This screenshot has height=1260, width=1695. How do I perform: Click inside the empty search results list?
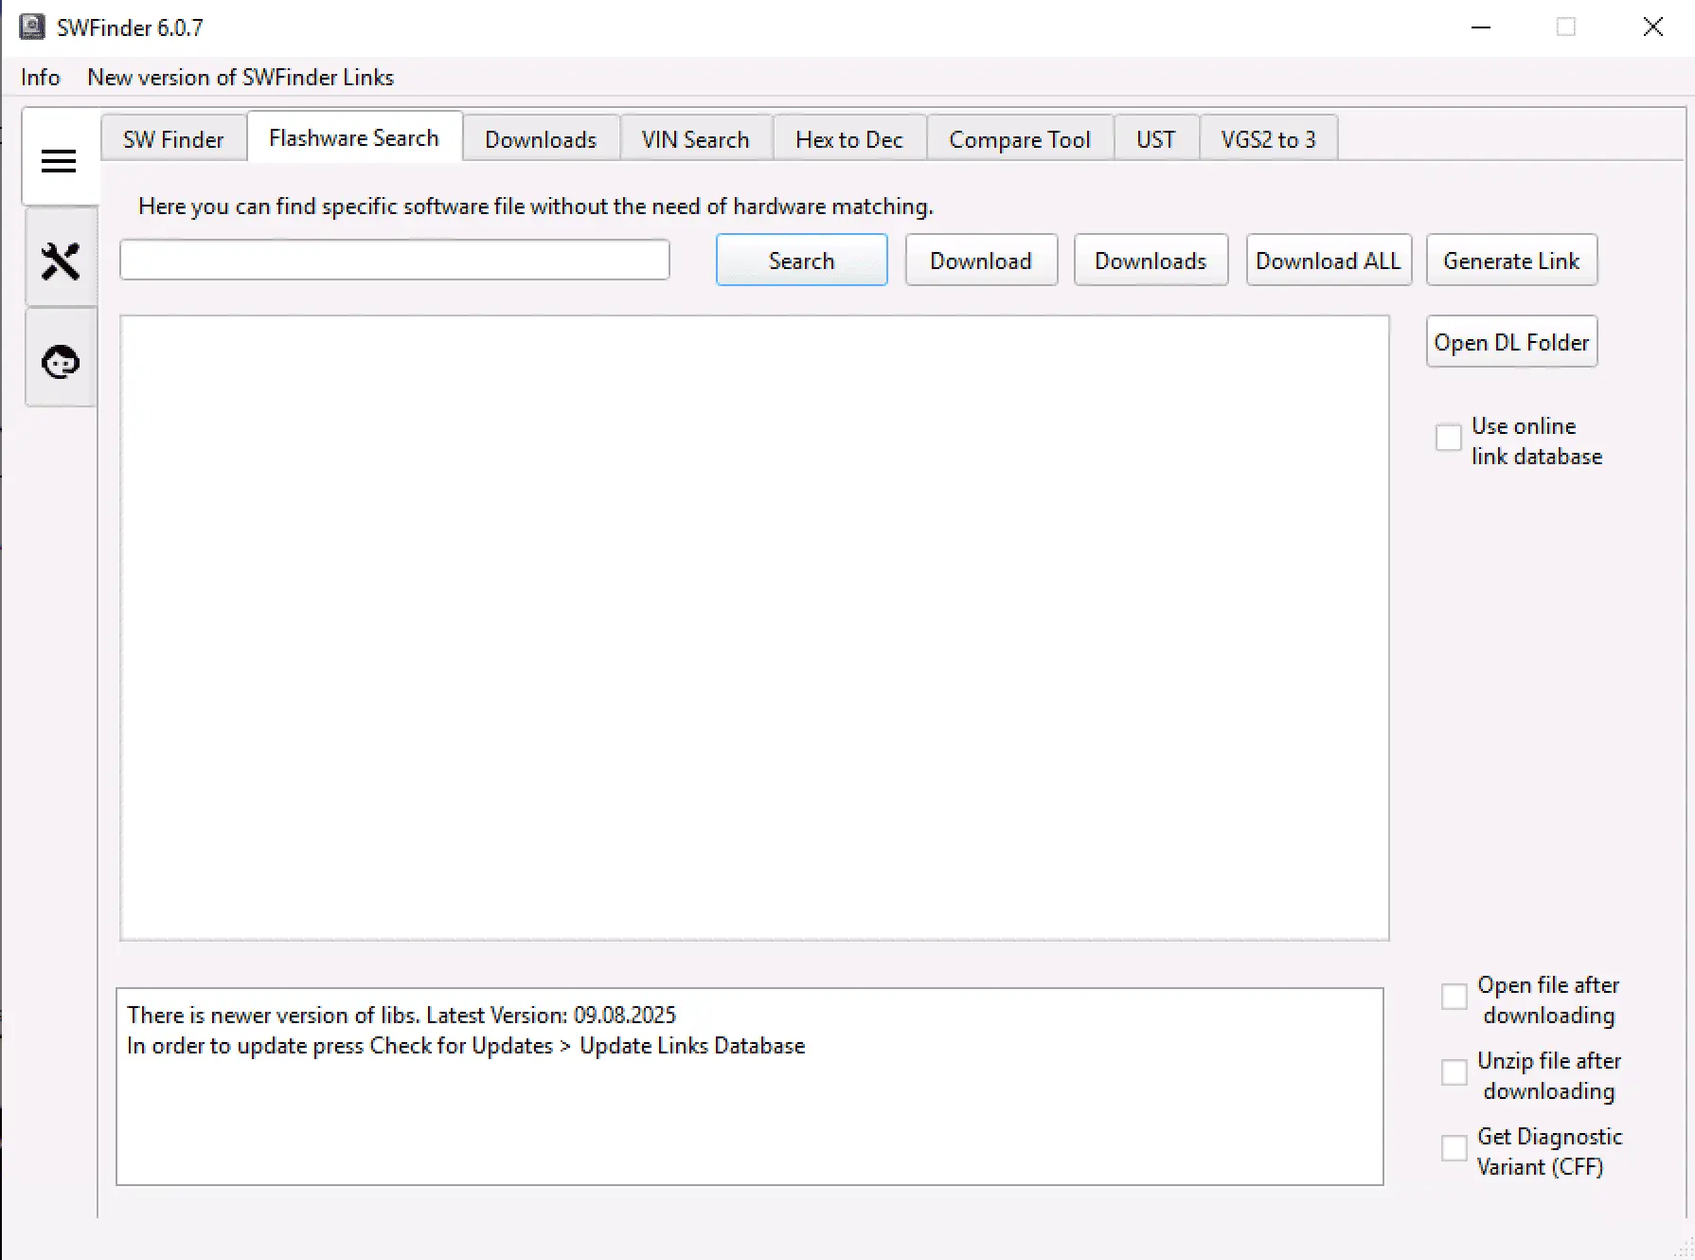[x=755, y=628]
